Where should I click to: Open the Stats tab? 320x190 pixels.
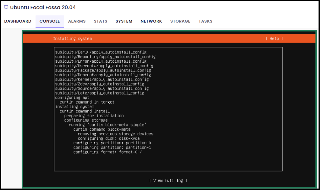100,21
